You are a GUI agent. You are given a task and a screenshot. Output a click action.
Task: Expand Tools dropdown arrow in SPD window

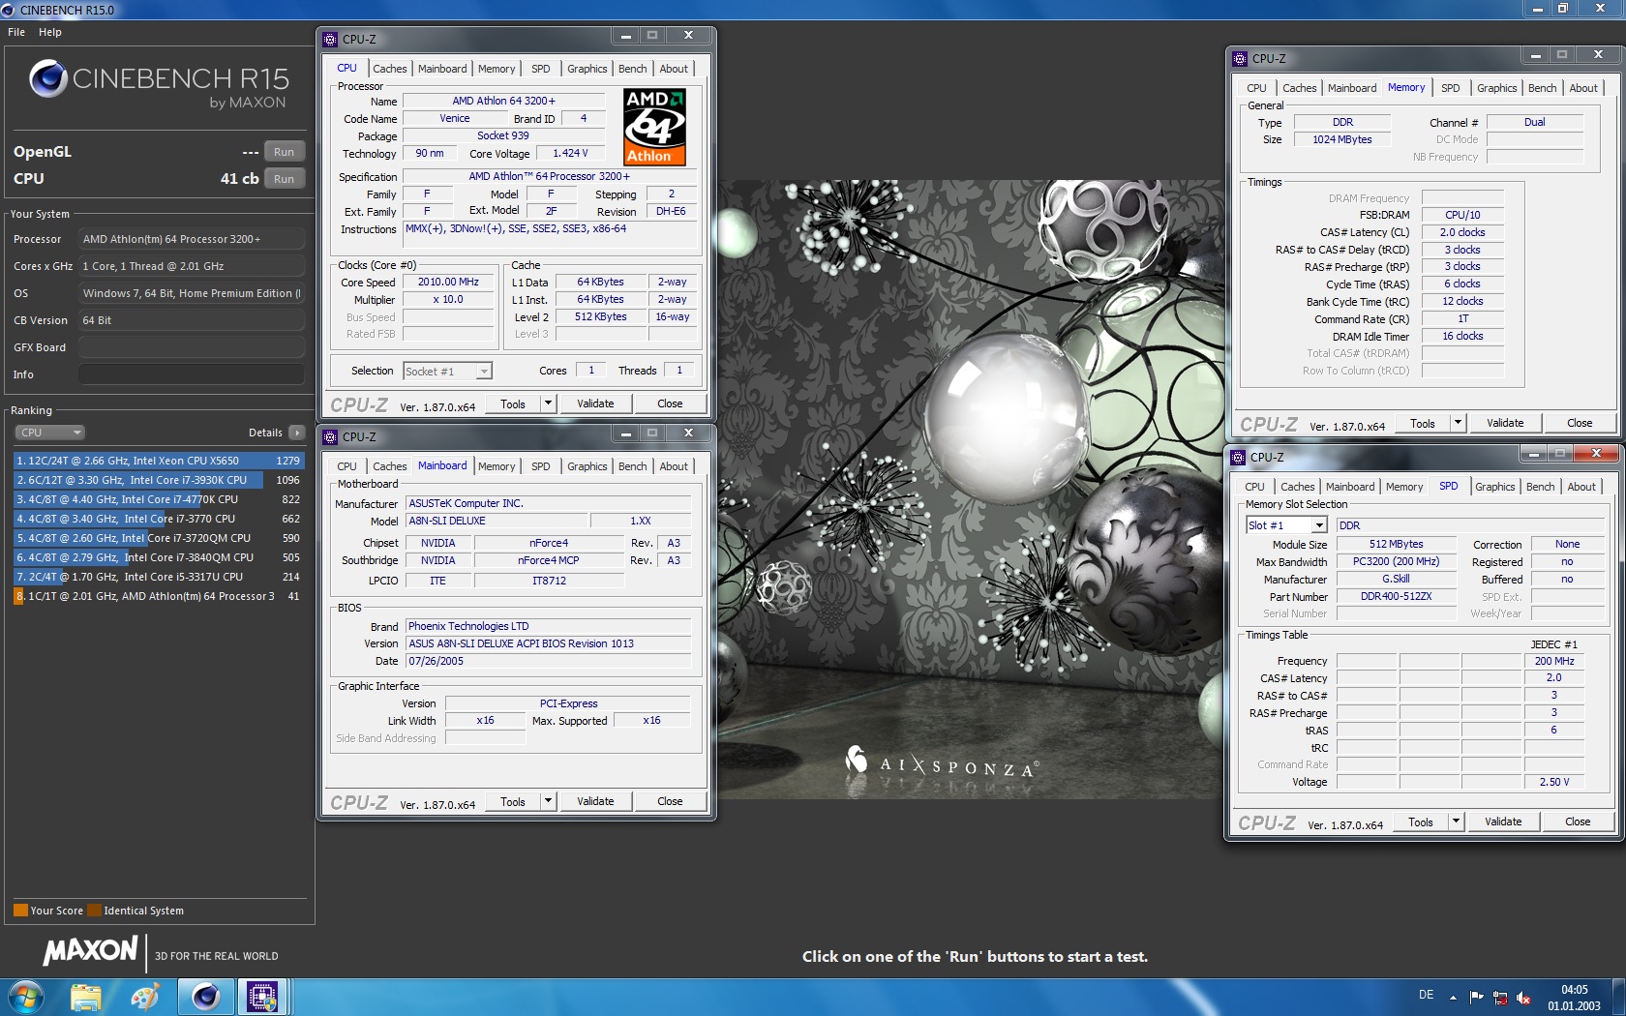pos(1457,822)
